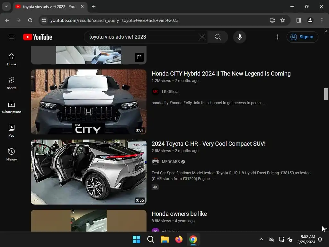Clear the search query with the X

point(202,37)
